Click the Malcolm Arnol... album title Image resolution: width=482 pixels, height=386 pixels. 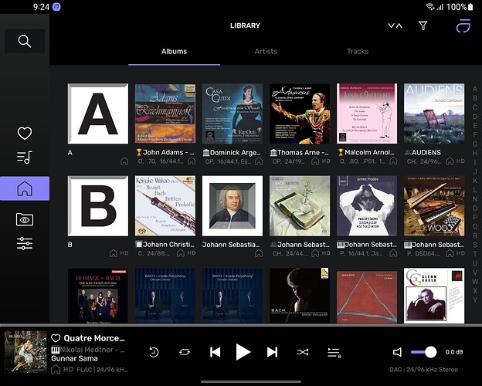(x=366, y=152)
